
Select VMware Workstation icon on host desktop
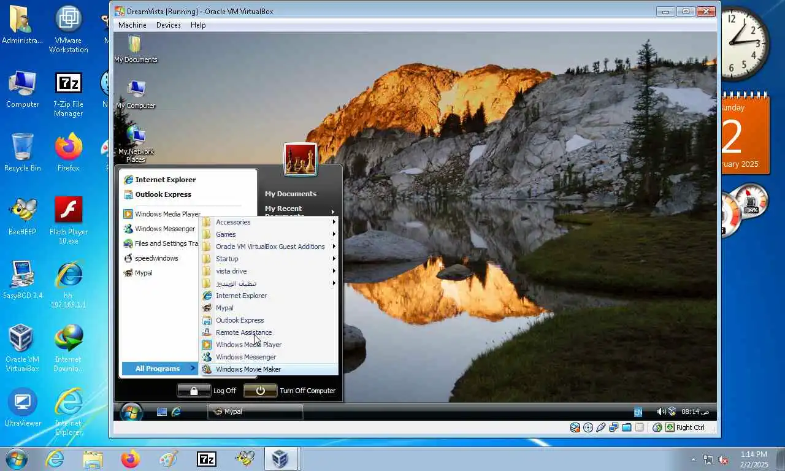pos(69,29)
